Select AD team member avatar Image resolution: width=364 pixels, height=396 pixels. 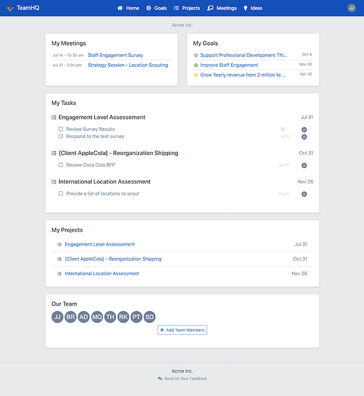pyautogui.click(x=84, y=317)
